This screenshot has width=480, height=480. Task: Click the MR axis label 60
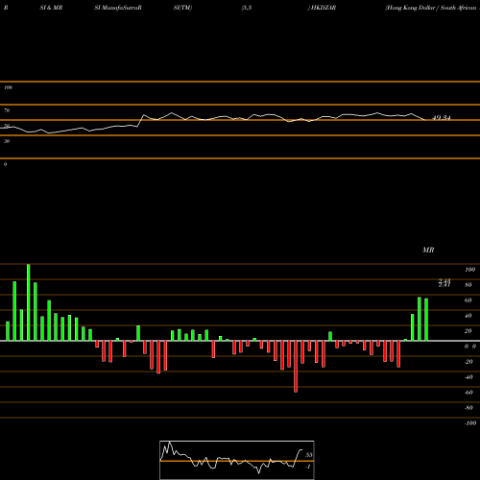[468, 300]
